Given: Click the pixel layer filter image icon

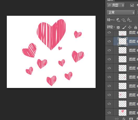Looking at the screenshot, I should click(x=132, y=5).
